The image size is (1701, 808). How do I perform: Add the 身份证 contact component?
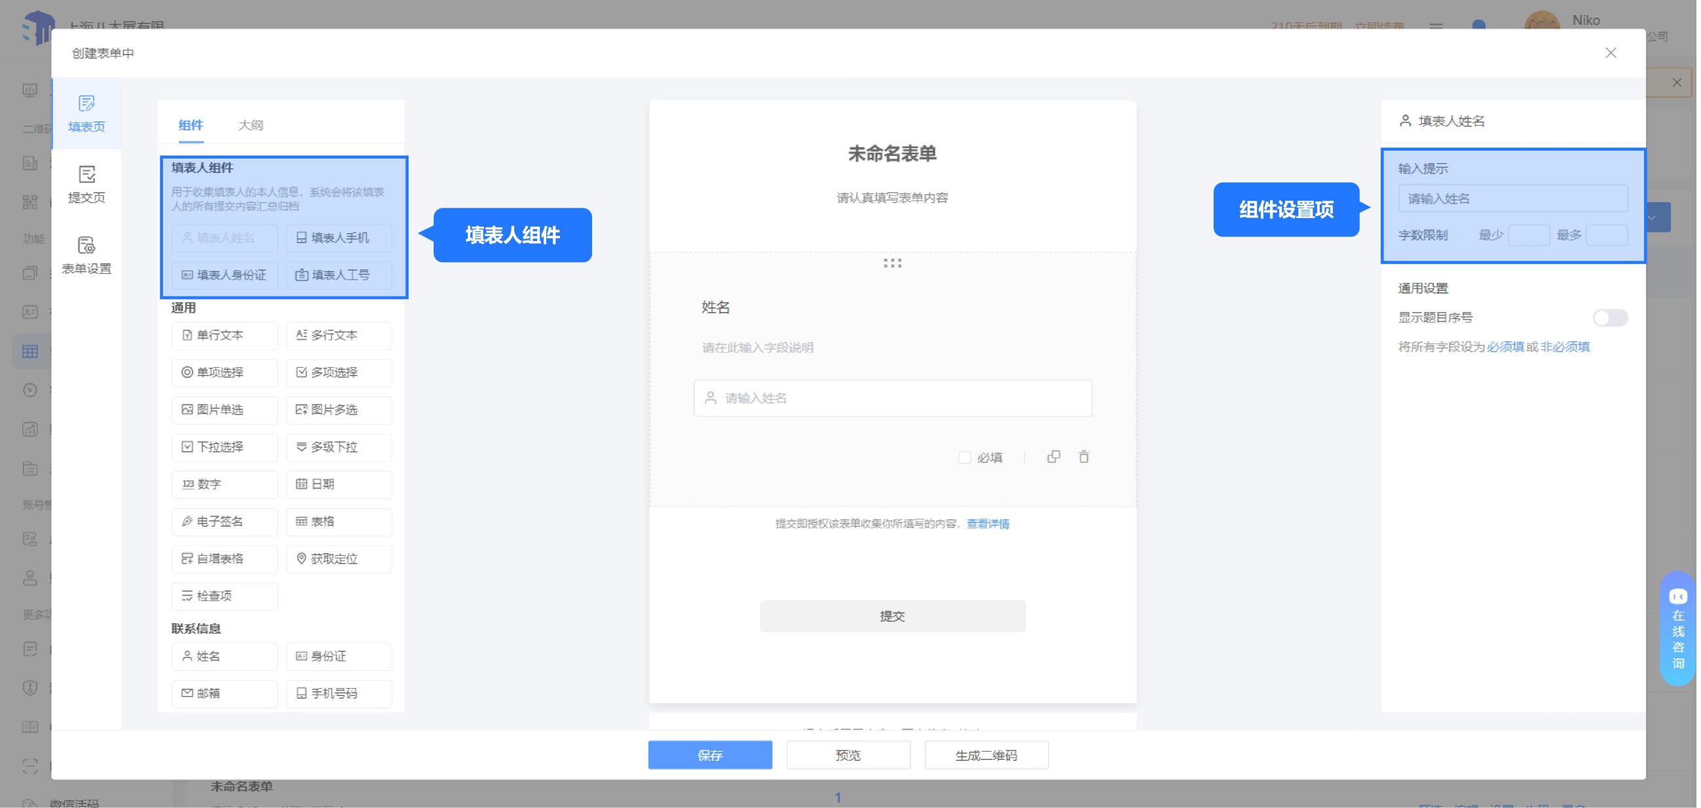pyautogui.click(x=339, y=657)
